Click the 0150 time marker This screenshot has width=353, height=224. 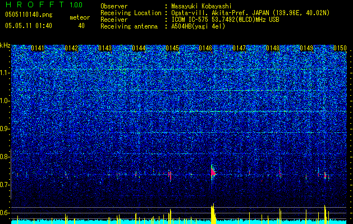340,48
